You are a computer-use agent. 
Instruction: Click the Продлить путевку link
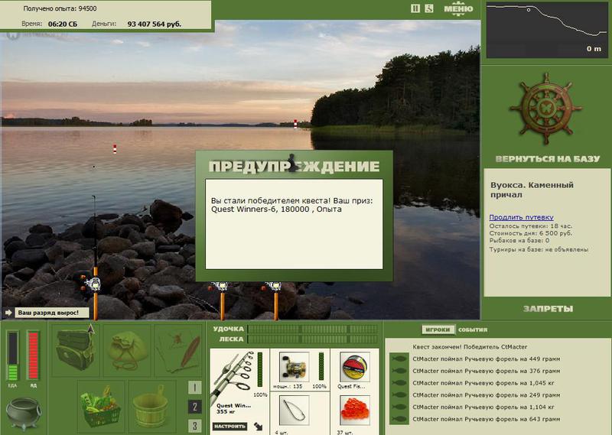click(x=522, y=217)
